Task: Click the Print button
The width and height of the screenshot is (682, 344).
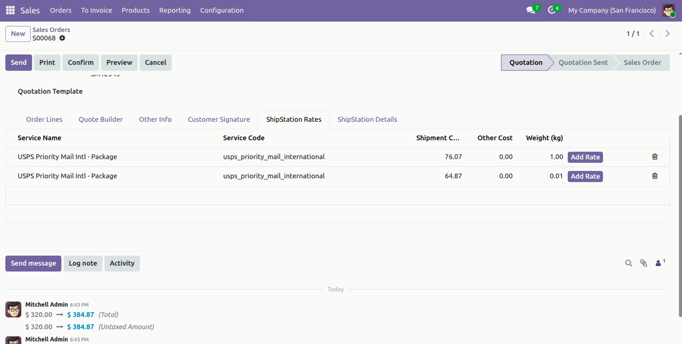Action: (47, 62)
